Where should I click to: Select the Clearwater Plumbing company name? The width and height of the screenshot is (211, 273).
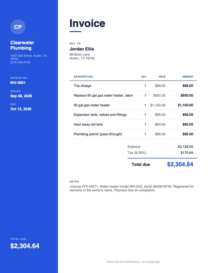[22, 45]
